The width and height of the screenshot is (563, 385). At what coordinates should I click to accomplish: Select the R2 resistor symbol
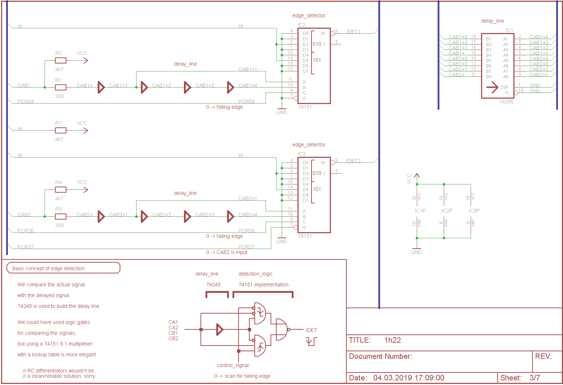point(60,61)
